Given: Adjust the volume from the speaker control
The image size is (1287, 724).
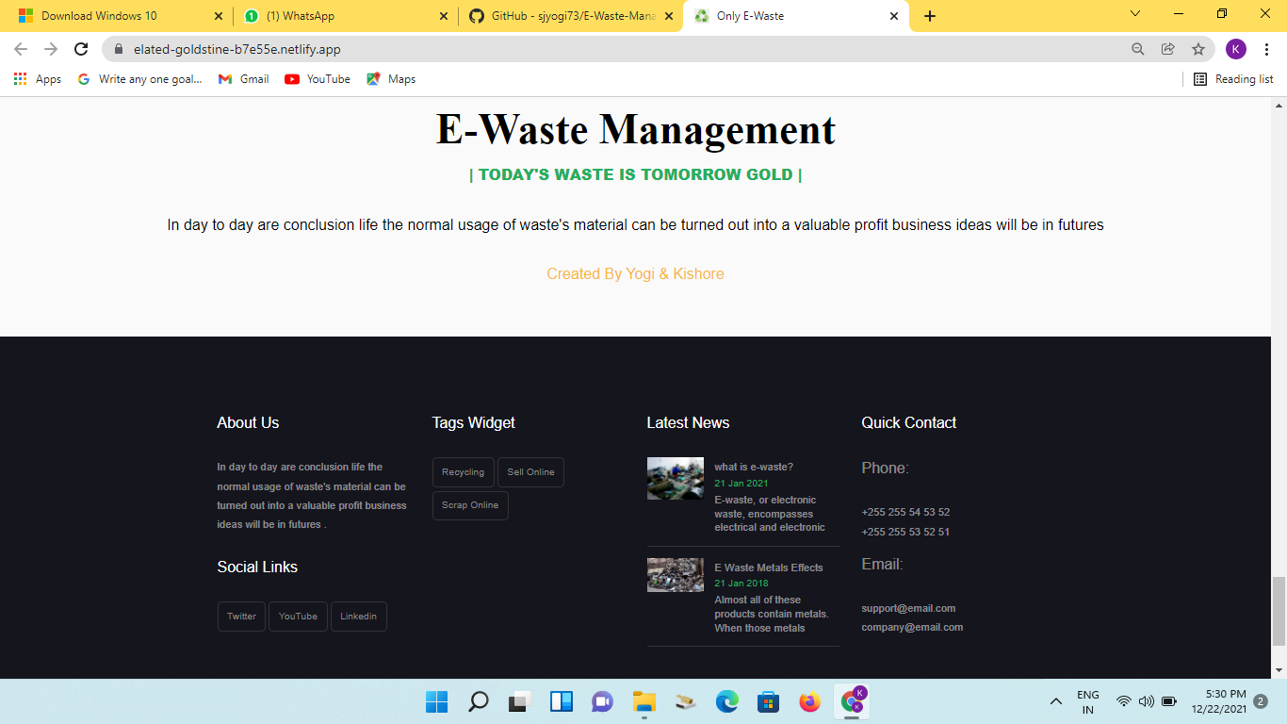Looking at the screenshot, I should point(1146,700).
